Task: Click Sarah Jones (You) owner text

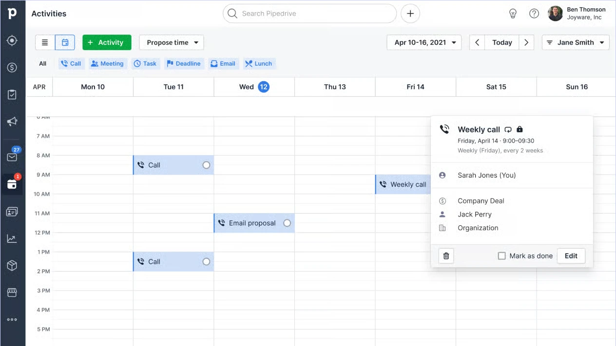Action: pos(486,175)
